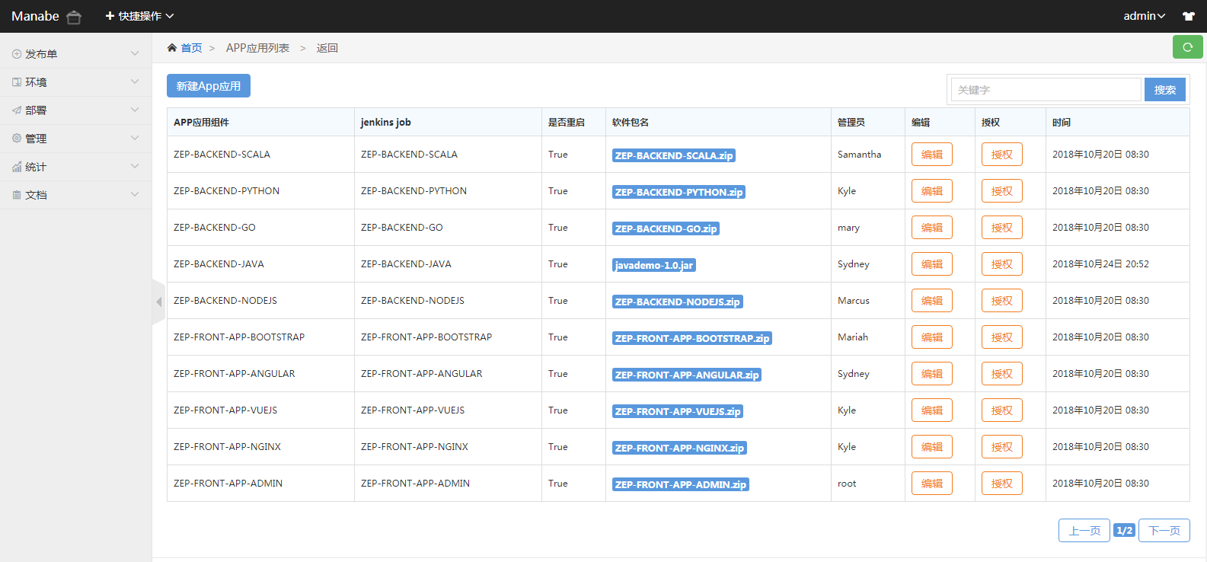The width and height of the screenshot is (1207, 562).
Task: Authorize the ZEP-FRONT-APP-VUEJS row
Action: (1002, 410)
